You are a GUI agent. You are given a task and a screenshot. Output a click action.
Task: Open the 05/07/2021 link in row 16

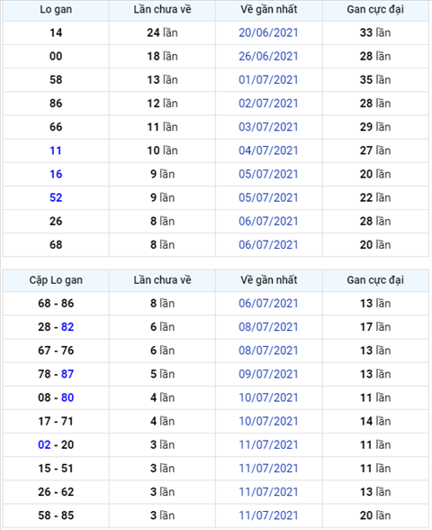(x=268, y=175)
